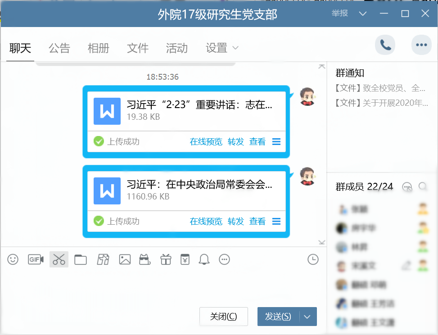Switch to the 相册 tab
This screenshot has height=335, width=438.
[x=99, y=48]
